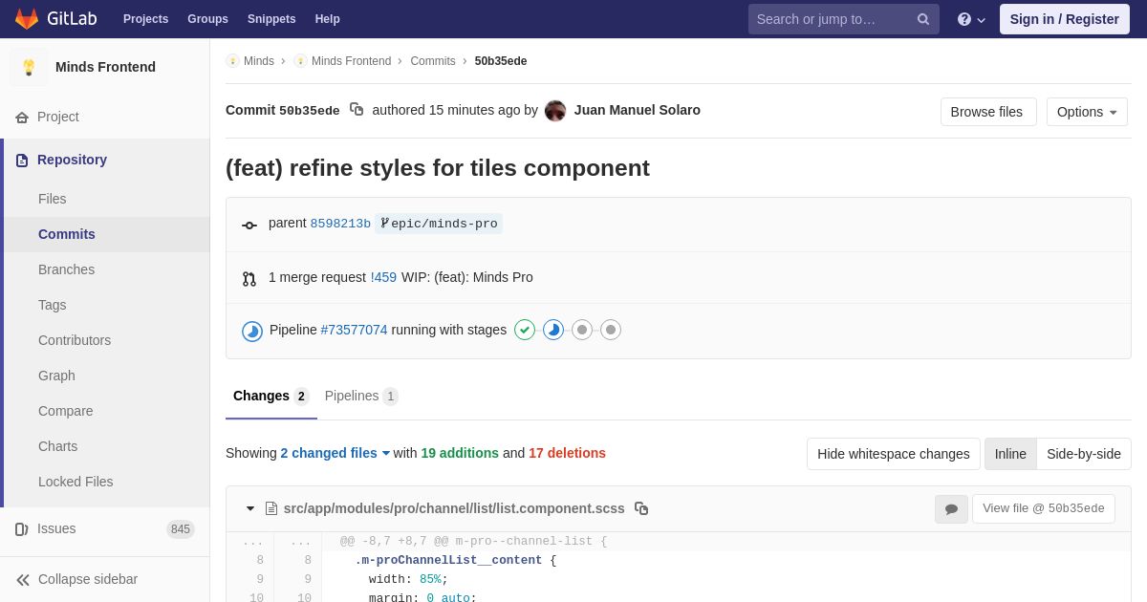The width and height of the screenshot is (1147, 602).
Task: Open the running pipeline stage icon
Action: (x=553, y=330)
